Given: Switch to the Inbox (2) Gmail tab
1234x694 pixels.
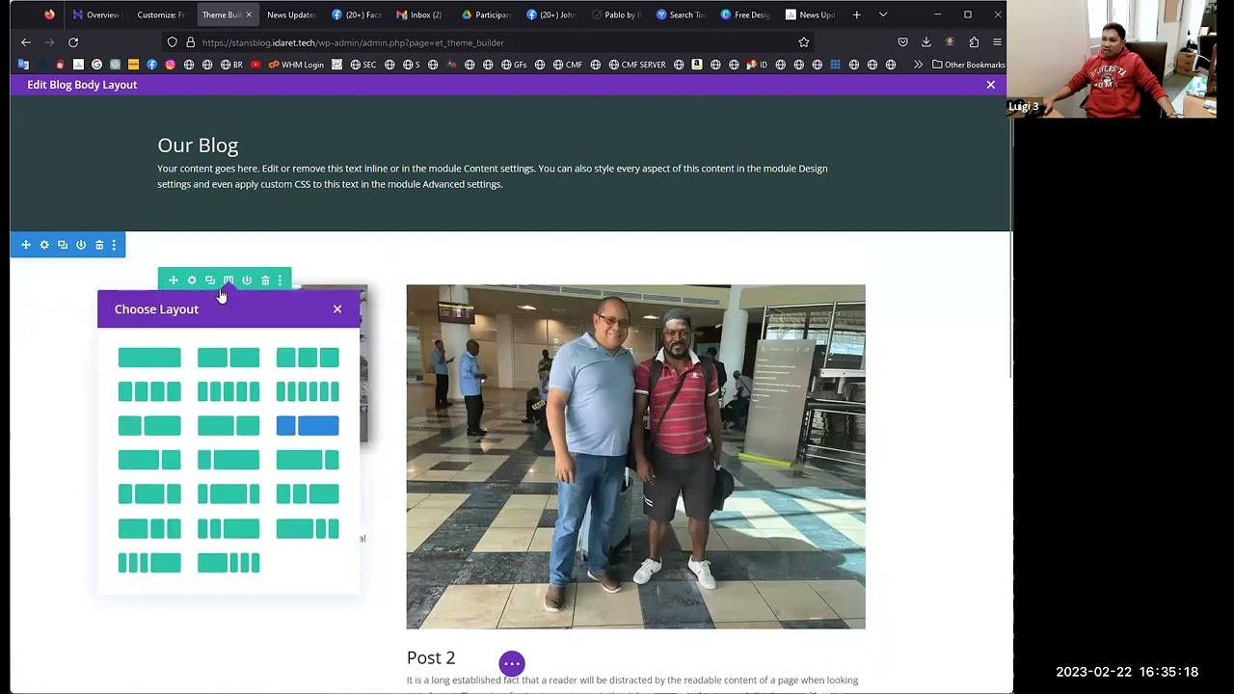Looking at the screenshot, I should coord(419,14).
